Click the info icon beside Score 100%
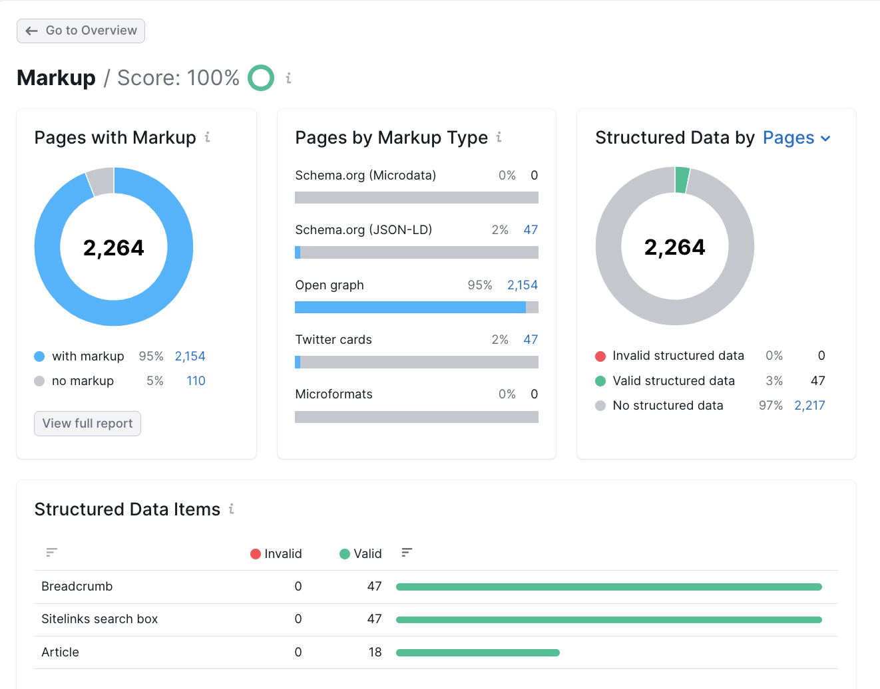 pos(288,78)
